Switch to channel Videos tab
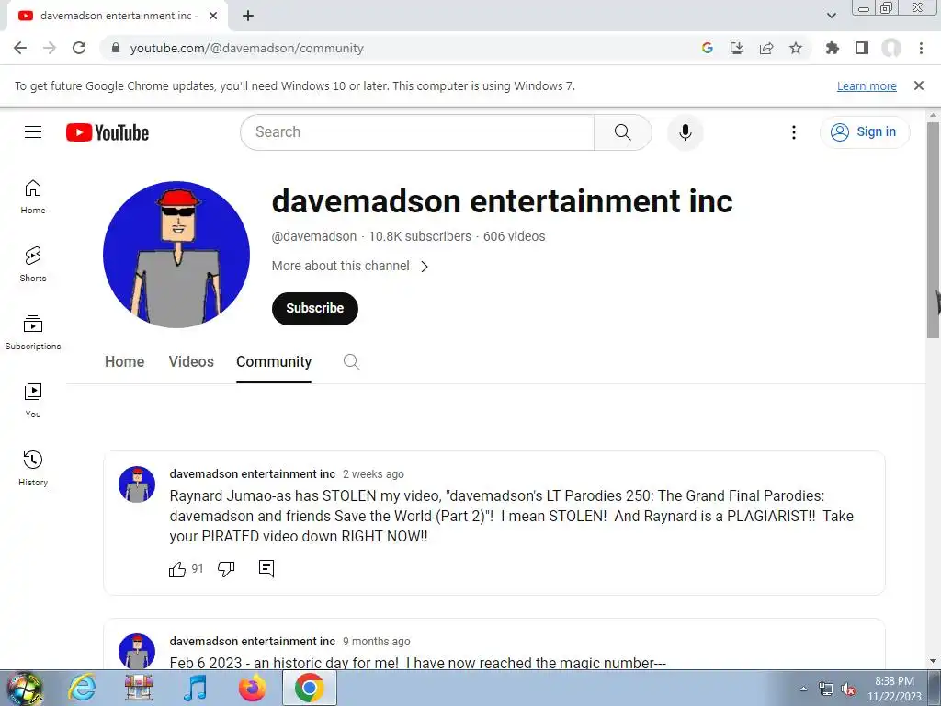This screenshot has width=941, height=706. pyautogui.click(x=191, y=361)
